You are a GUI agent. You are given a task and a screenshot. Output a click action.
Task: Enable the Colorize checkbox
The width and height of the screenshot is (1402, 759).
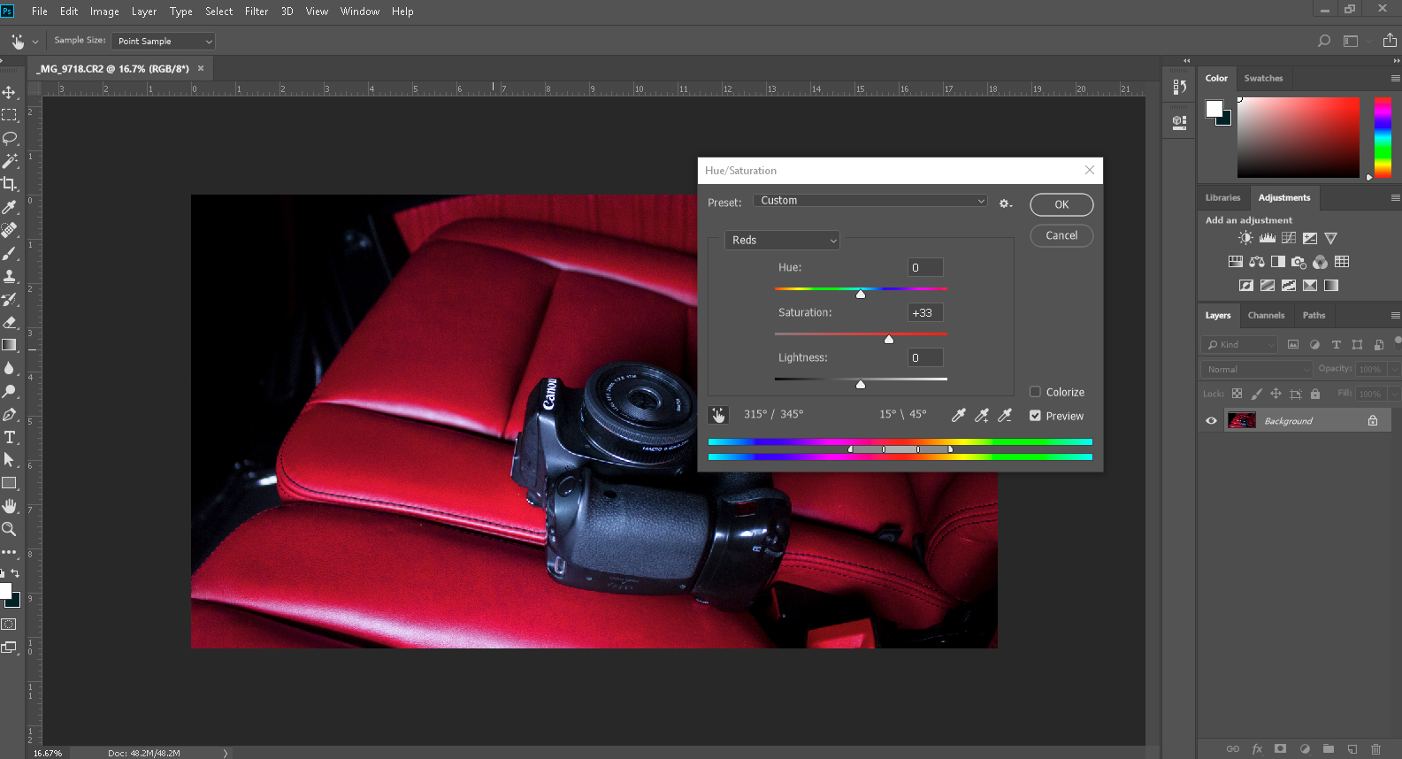1035,392
